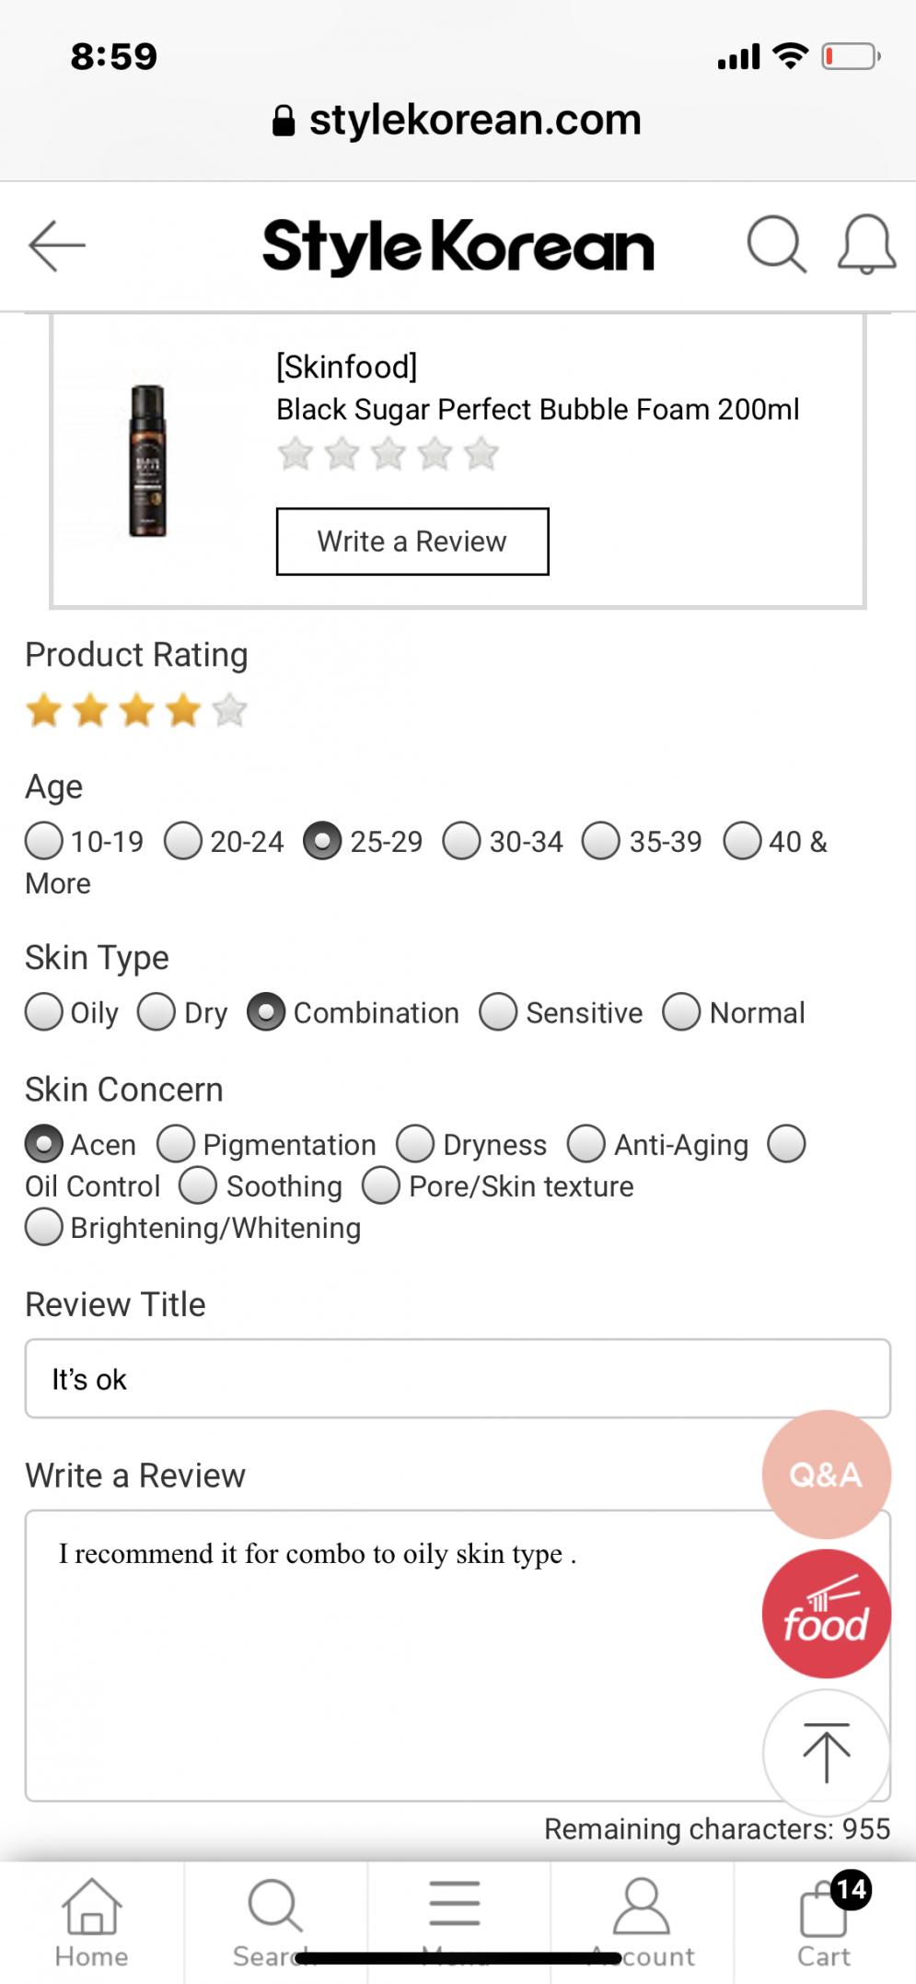Tap the StyleKorean logo

pyautogui.click(x=458, y=246)
